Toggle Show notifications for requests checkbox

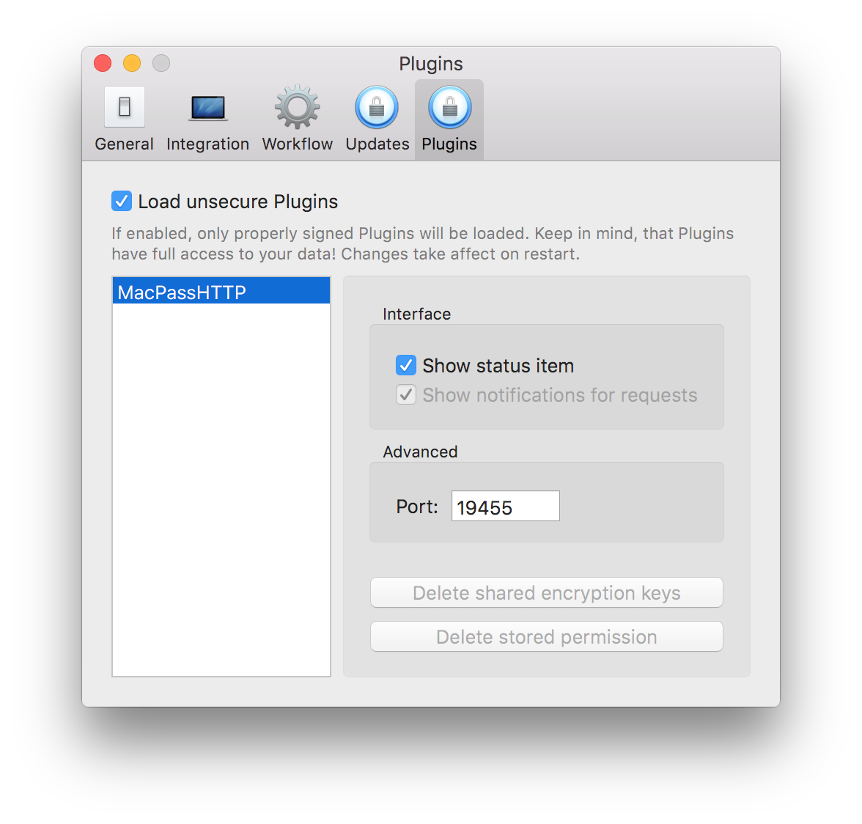tap(406, 394)
